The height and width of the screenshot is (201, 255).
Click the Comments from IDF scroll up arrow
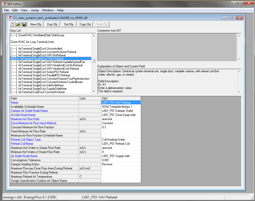(x=239, y=36)
